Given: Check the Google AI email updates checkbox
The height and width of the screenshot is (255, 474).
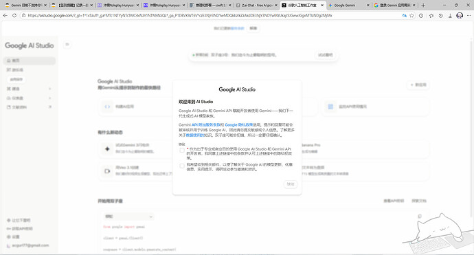Looking at the screenshot, I should (182, 166).
